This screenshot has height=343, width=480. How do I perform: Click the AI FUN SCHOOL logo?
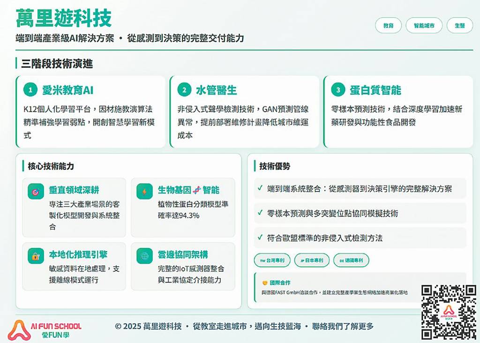44,329
